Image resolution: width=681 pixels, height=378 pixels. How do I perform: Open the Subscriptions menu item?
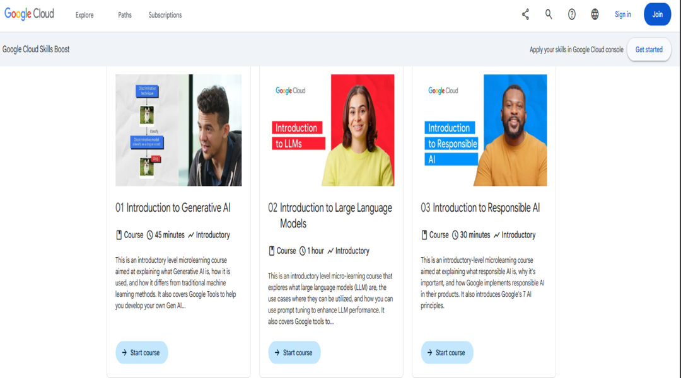point(165,14)
